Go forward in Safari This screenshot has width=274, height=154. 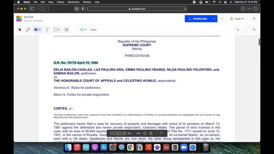[x=46, y=9]
